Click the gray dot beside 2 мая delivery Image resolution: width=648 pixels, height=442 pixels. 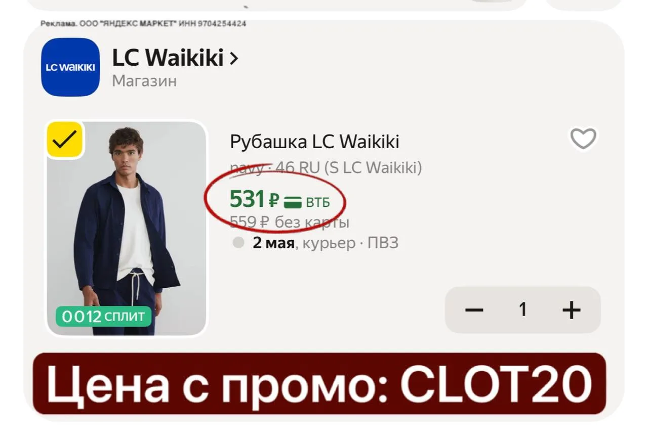(238, 243)
